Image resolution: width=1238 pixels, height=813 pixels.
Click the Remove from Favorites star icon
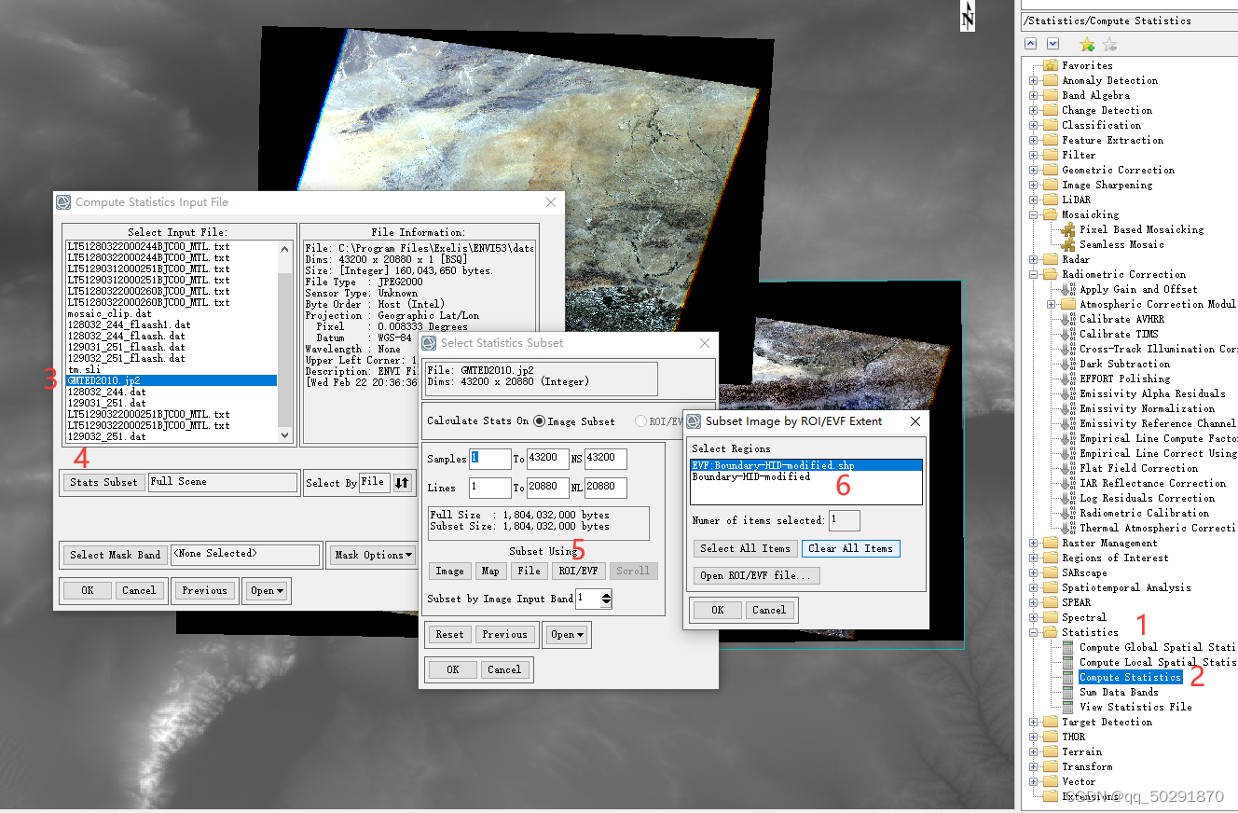(1108, 43)
